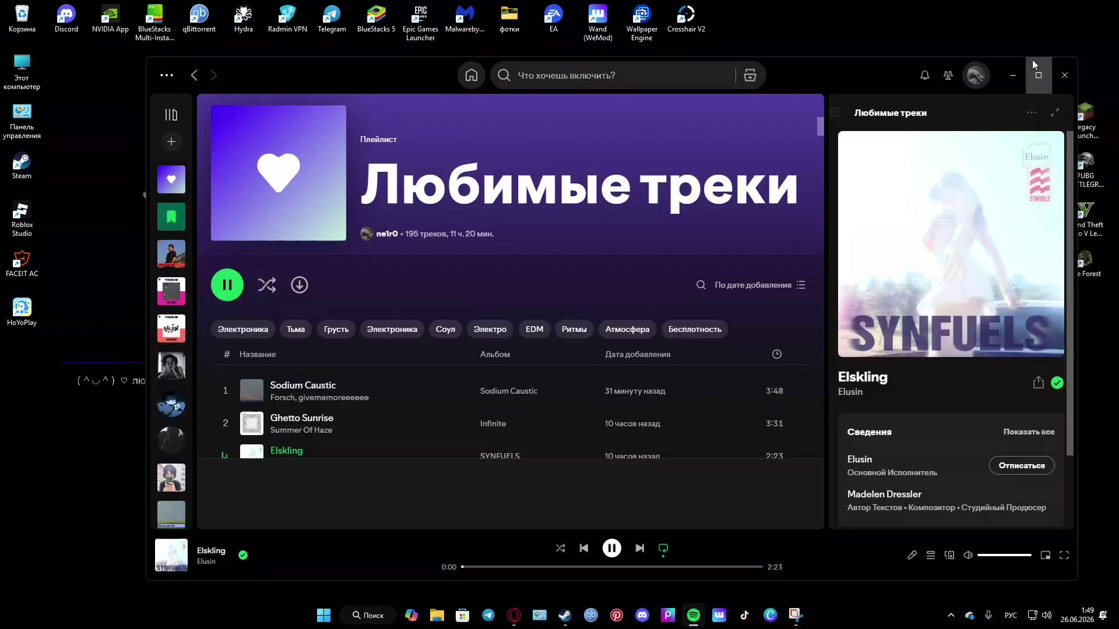Go back with the left arrow

(194, 75)
